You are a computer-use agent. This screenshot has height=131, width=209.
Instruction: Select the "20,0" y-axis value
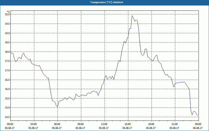pyautogui.click(x=8, y=14)
